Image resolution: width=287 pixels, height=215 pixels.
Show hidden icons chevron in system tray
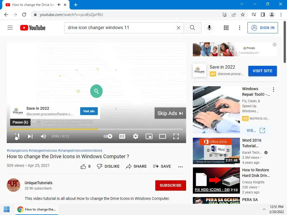tap(264, 209)
